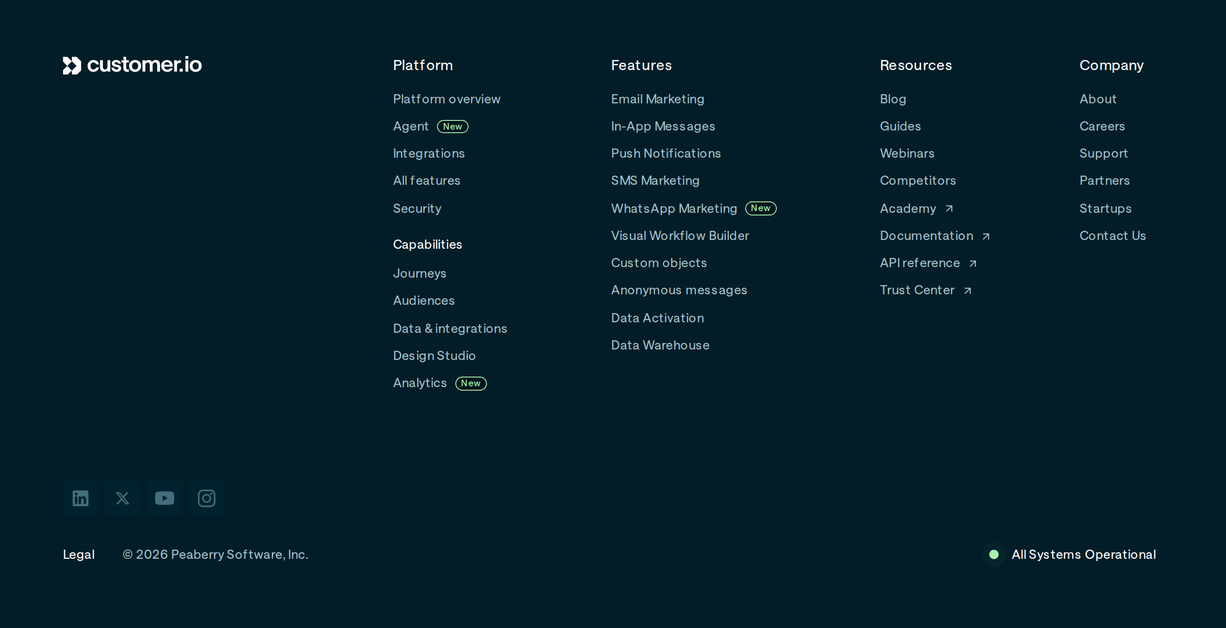Open the X (Twitter) social icon
This screenshot has width=1226, height=628.
pos(122,498)
